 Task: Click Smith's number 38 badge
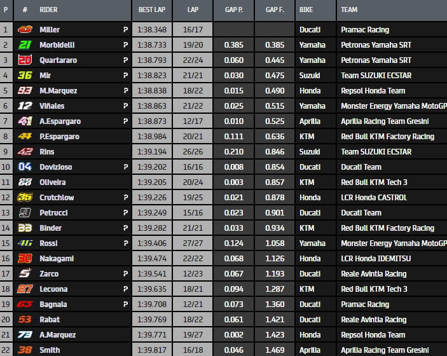25,350
